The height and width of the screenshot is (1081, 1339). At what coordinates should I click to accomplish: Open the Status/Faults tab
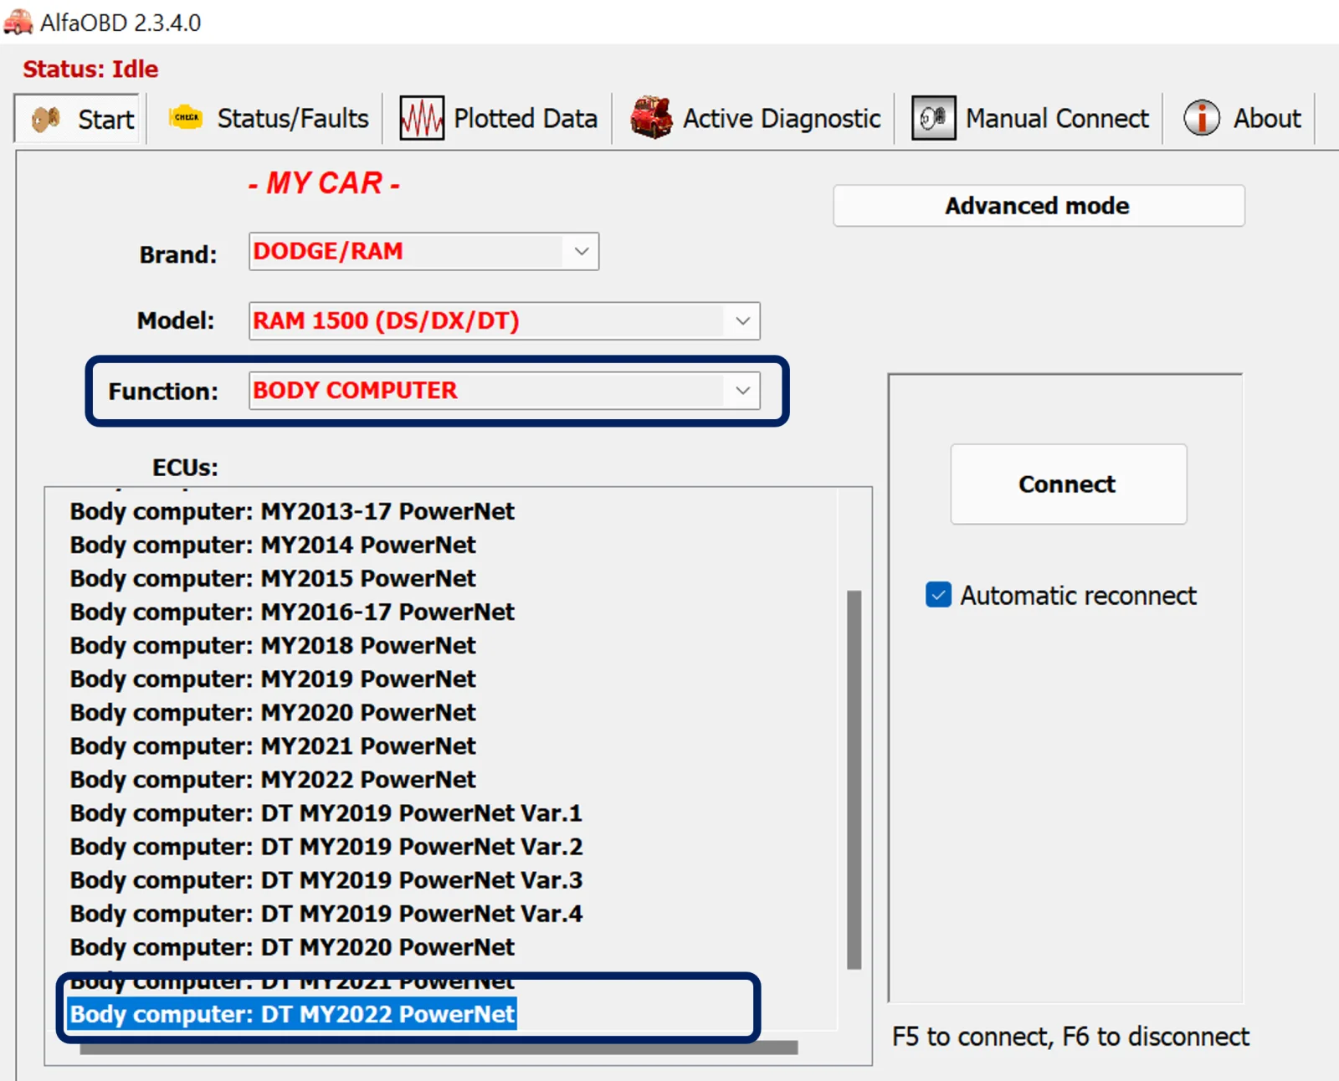[x=268, y=119]
